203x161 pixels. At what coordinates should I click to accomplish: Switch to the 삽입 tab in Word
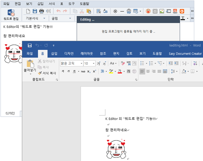[x=54, y=53]
